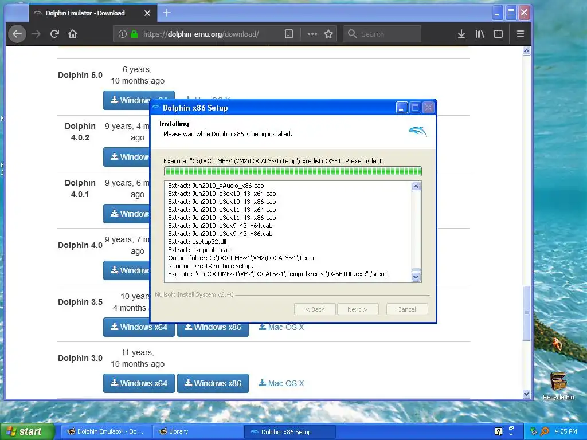
Task: Select log line 'Extract: dxupdate.cab'
Action: (199, 250)
